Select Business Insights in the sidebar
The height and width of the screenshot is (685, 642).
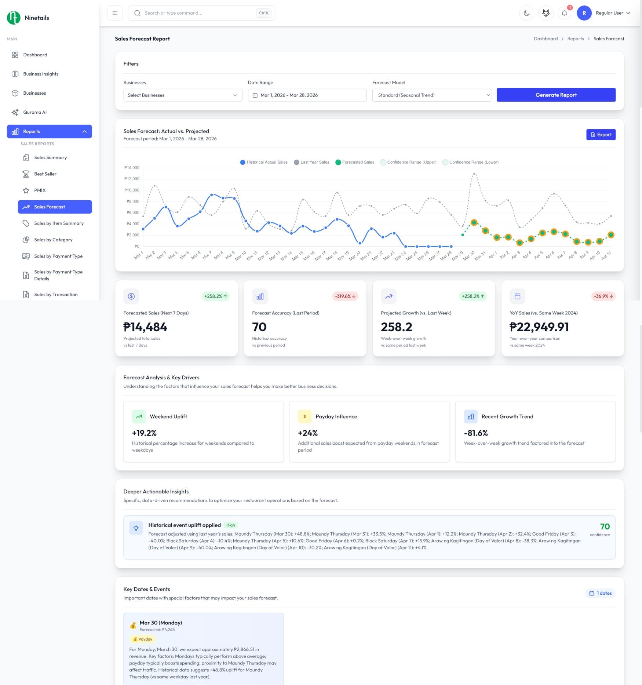(x=40, y=74)
